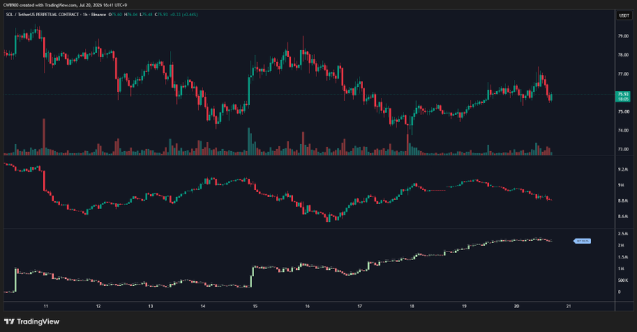Click date 12 on the time axis
Image resolution: width=637 pixels, height=332 pixels.
(x=98, y=307)
